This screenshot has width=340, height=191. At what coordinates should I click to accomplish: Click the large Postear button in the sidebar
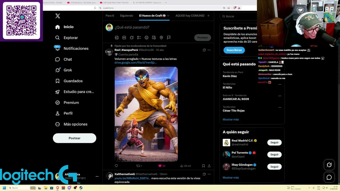[x=74, y=138]
